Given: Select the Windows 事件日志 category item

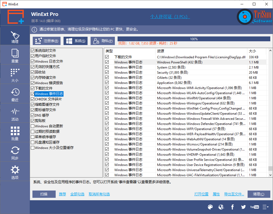Looking at the screenshot, I should click(49, 94).
